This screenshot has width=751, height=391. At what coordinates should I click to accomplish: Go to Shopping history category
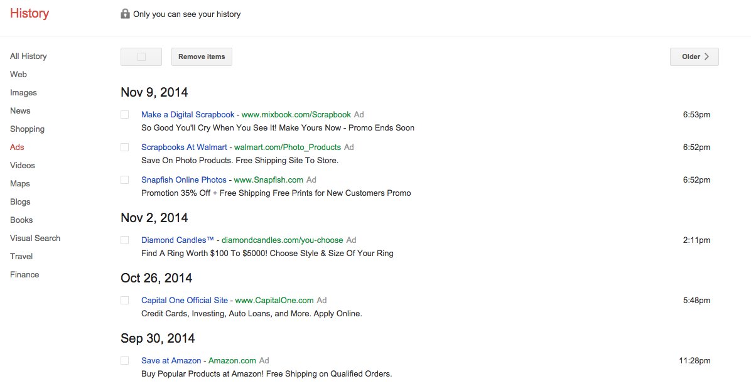click(27, 129)
